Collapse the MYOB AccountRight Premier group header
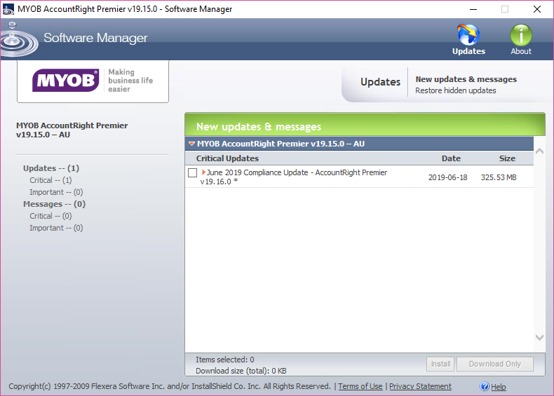 pos(191,144)
